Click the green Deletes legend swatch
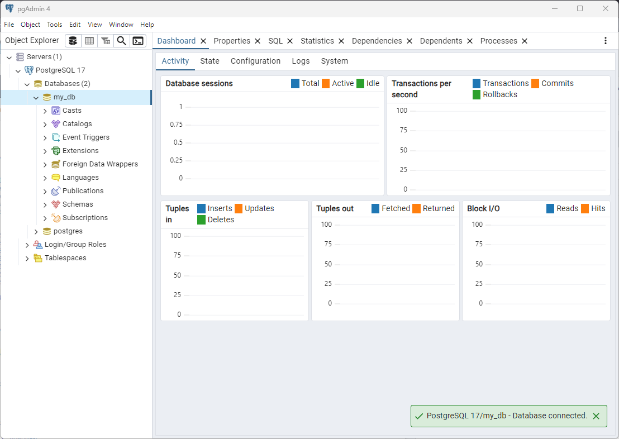 click(201, 220)
